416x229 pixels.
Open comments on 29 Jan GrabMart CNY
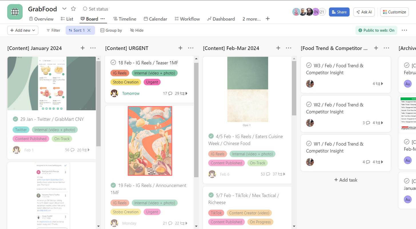click(70, 150)
